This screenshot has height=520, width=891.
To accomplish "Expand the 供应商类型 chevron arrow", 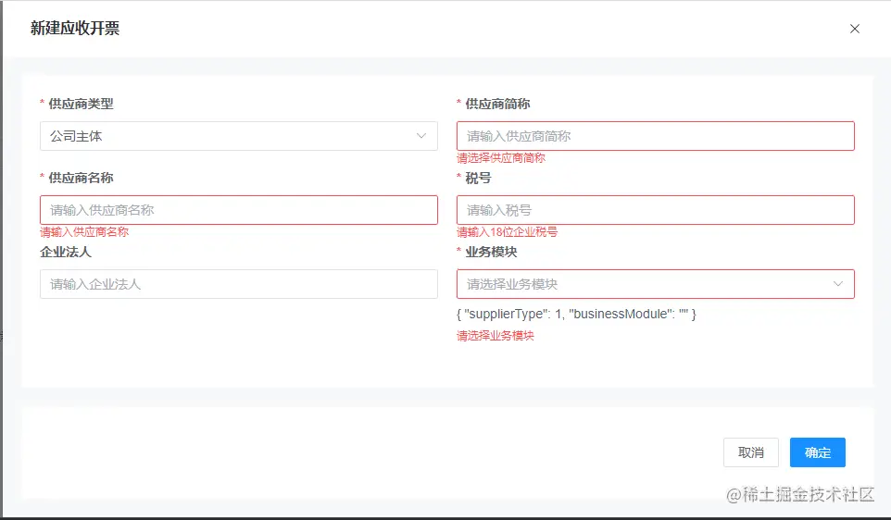I will coord(421,136).
